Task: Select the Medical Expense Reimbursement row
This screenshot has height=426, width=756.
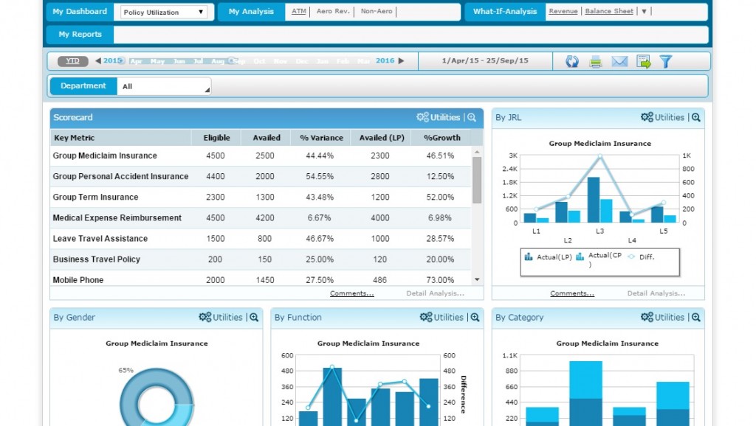Action: [x=261, y=218]
